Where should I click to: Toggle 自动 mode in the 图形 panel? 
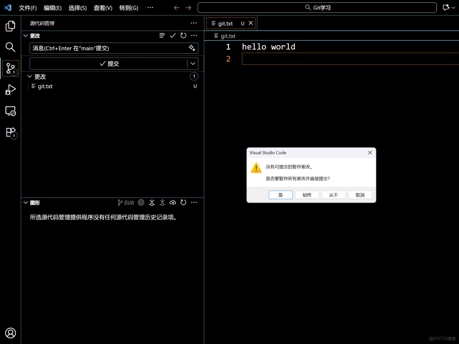click(x=126, y=202)
